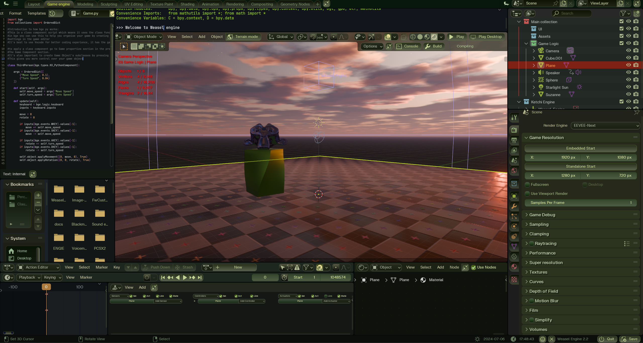
Task: Click the Play button
Action: click(x=457, y=37)
